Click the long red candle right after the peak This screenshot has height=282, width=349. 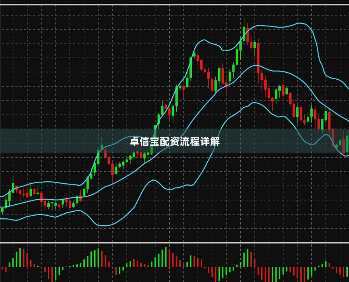pos(258,58)
